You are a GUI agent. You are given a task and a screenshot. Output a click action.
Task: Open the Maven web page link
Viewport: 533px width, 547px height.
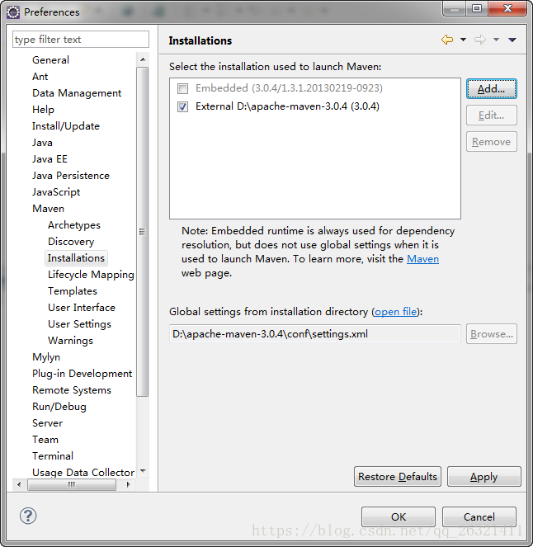(422, 259)
